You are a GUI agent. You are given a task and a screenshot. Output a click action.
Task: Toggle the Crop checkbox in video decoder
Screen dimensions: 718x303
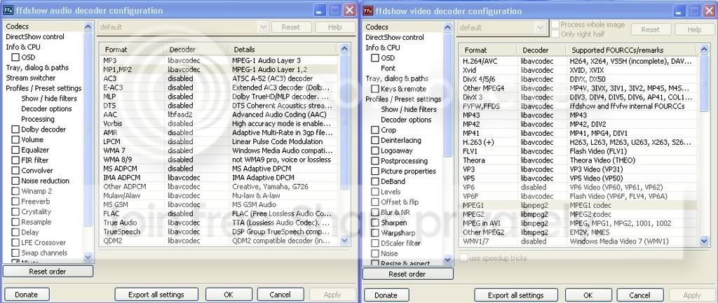pos(375,130)
